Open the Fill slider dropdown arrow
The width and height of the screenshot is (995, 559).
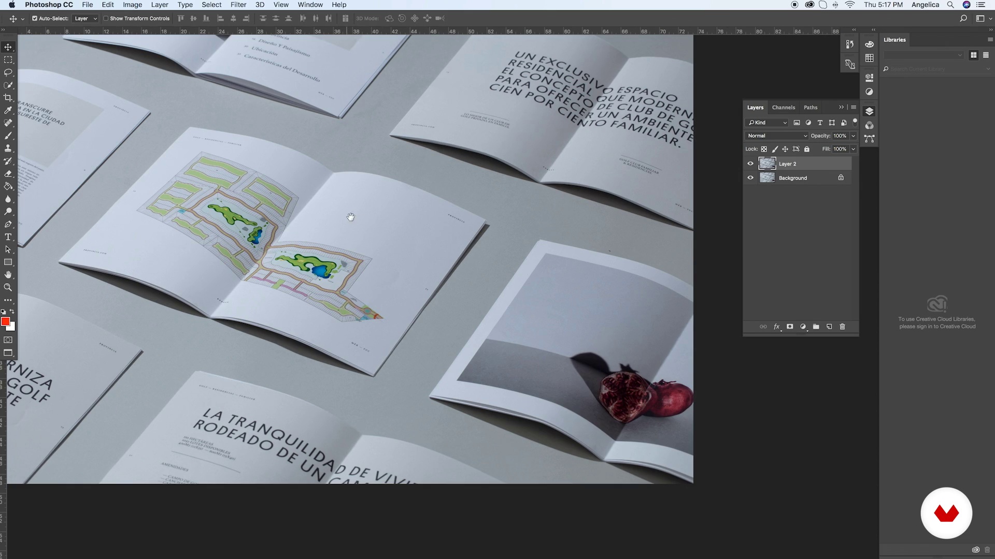(853, 149)
